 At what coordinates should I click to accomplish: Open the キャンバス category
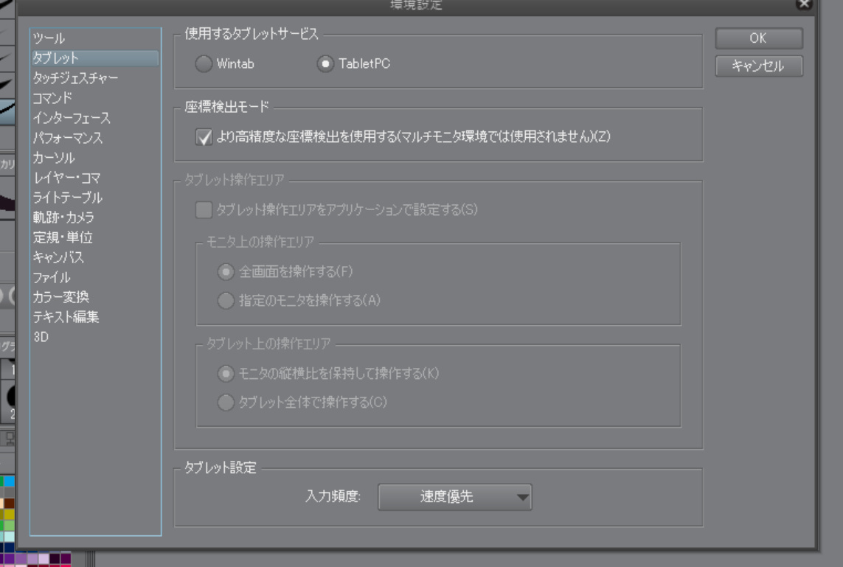pyautogui.click(x=95, y=257)
